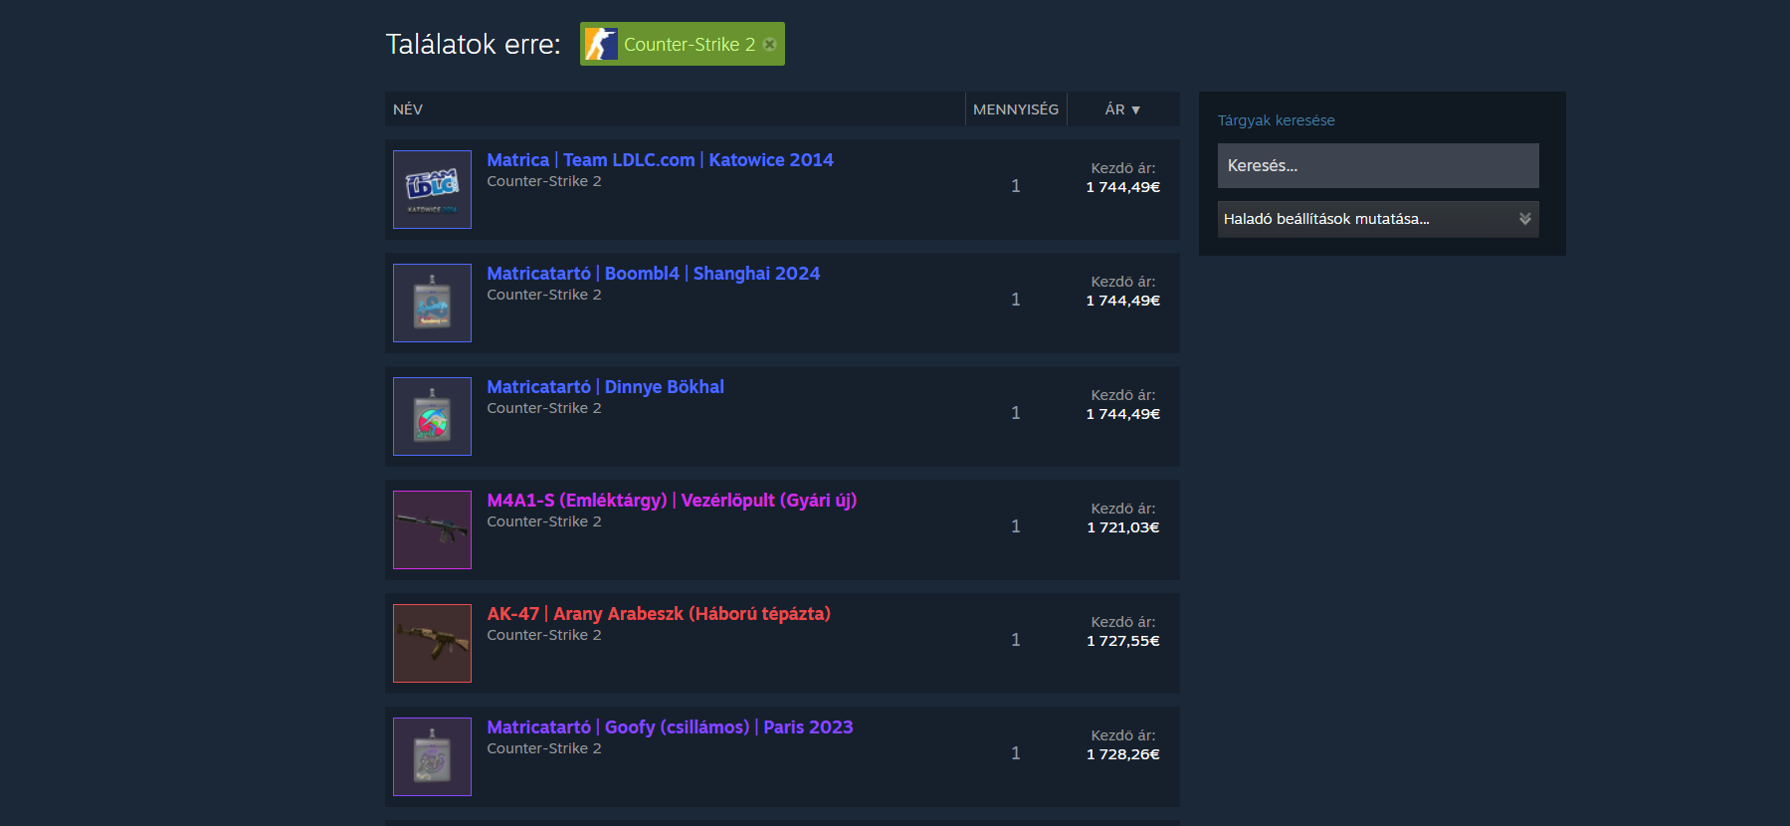Image resolution: width=1790 pixels, height=826 pixels.
Task: Open the Team LDLC.com Katowice 2014 sticker thumbnail
Action: [x=432, y=189]
